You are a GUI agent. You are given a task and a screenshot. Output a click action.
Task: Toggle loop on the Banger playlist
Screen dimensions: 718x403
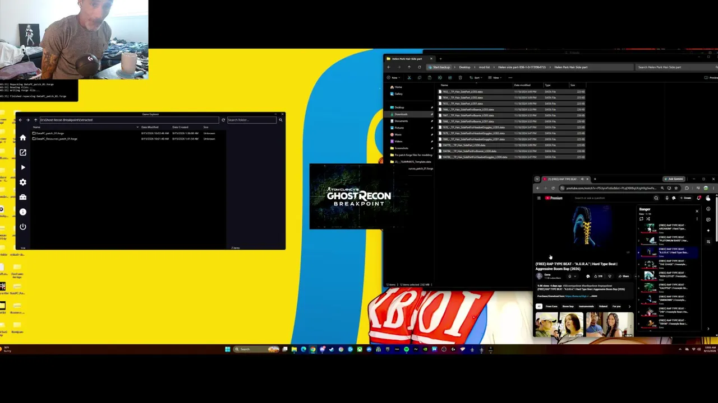(x=641, y=219)
